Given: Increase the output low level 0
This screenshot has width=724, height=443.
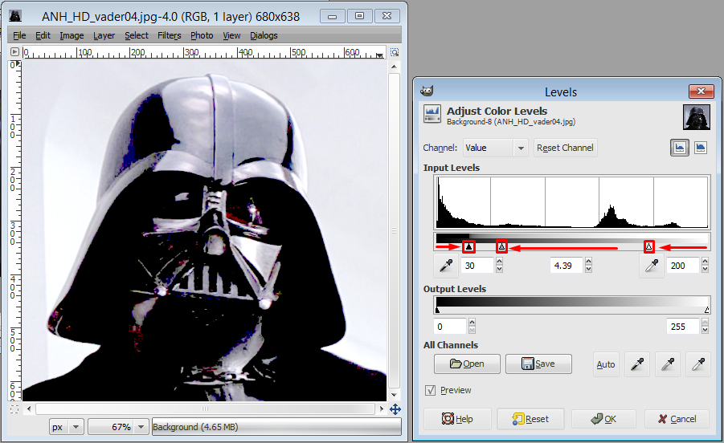Looking at the screenshot, I should point(472,323).
